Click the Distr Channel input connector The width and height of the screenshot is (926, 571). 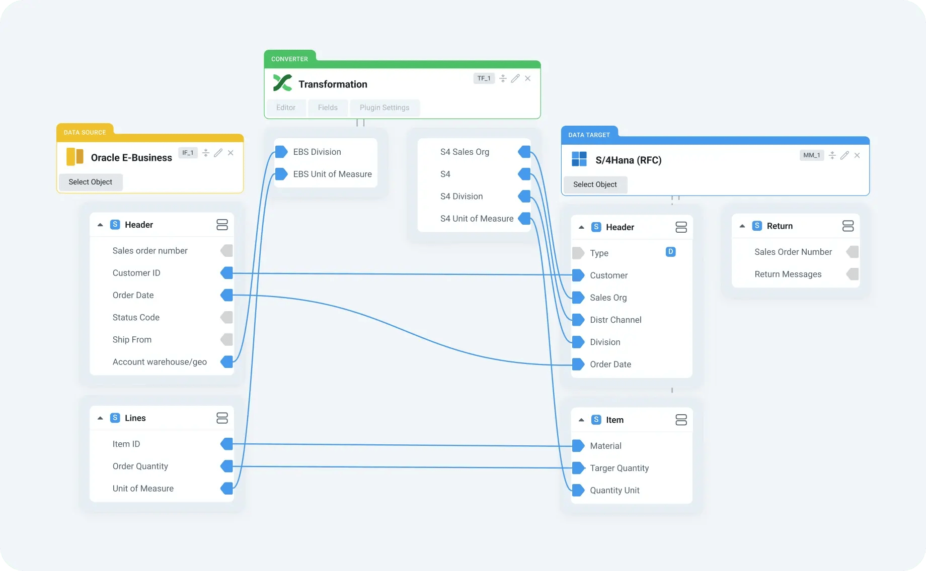coord(578,319)
